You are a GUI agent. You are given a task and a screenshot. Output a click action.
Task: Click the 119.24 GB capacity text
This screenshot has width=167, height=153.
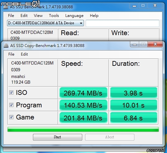(21, 82)
